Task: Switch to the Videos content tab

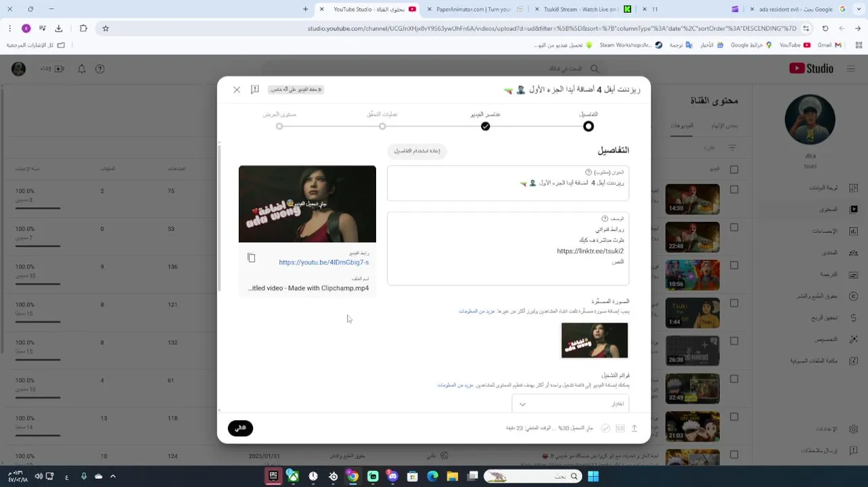Action: [681, 126]
